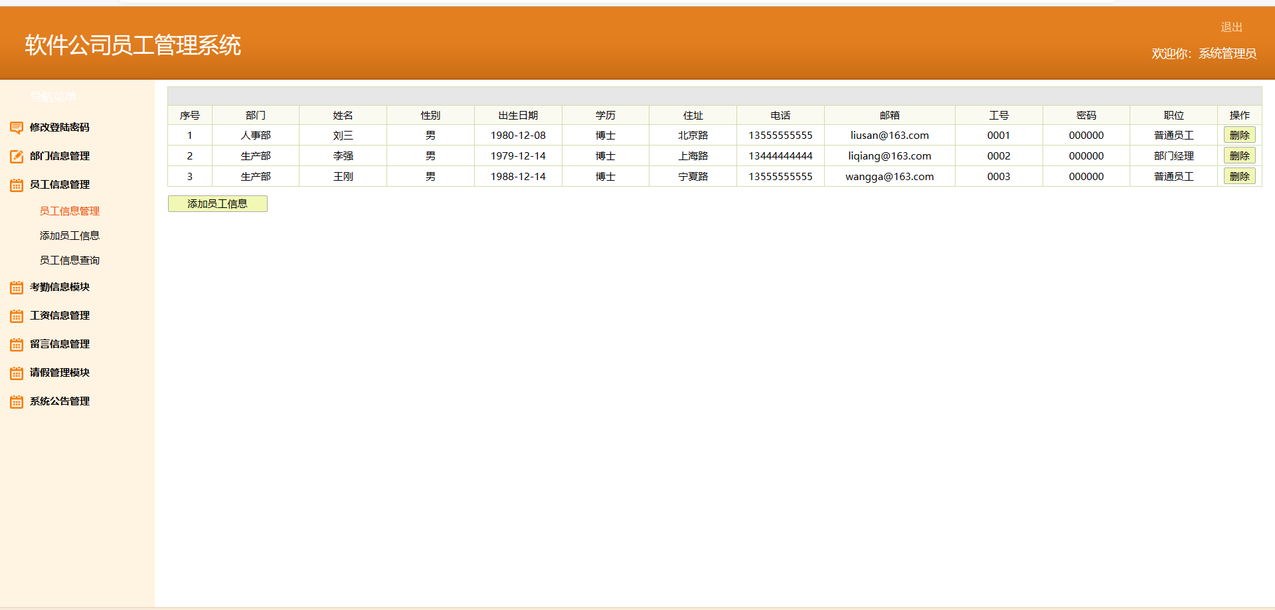The width and height of the screenshot is (1275, 610).
Task: Click address cell 上海路
Action: (x=693, y=155)
